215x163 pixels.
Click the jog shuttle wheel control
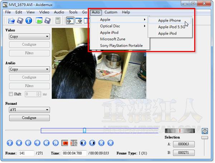click(180, 131)
